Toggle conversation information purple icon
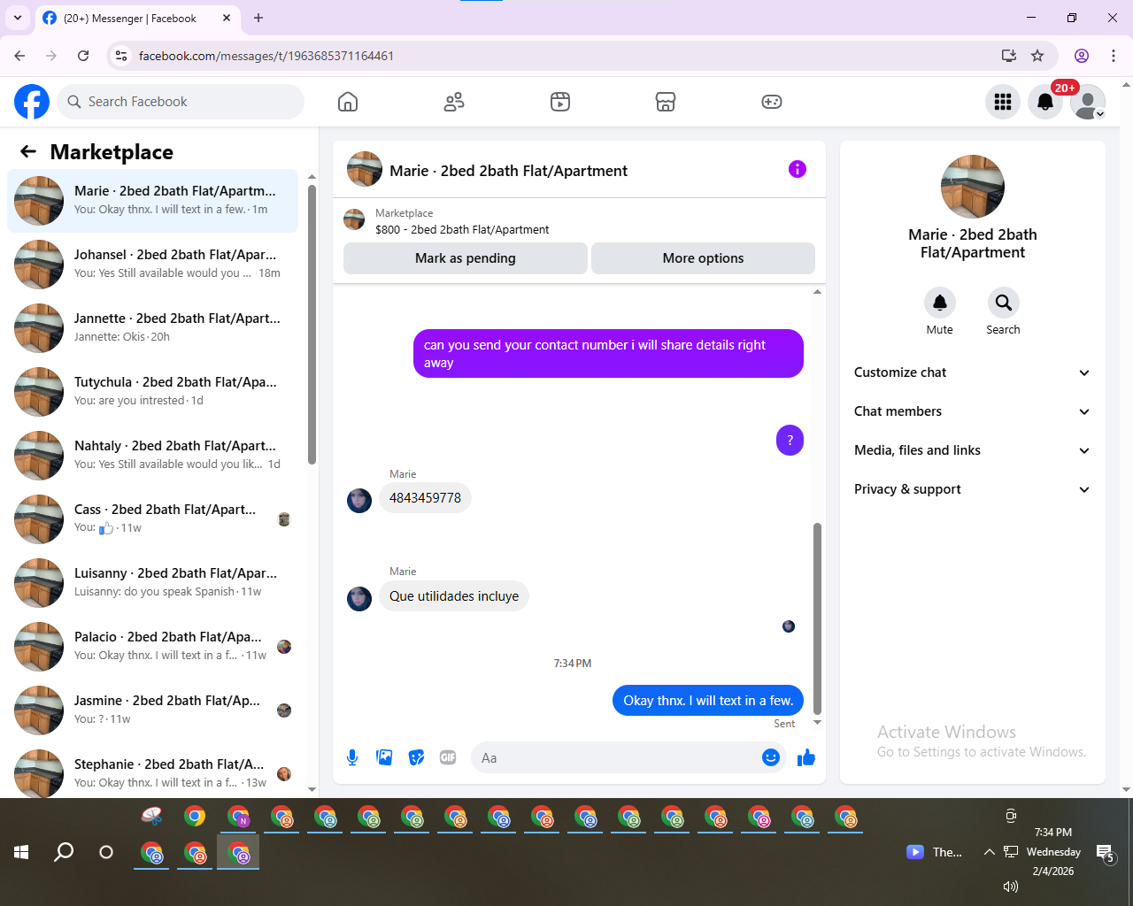Image resolution: width=1133 pixels, height=906 pixels. tap(798, 169)
